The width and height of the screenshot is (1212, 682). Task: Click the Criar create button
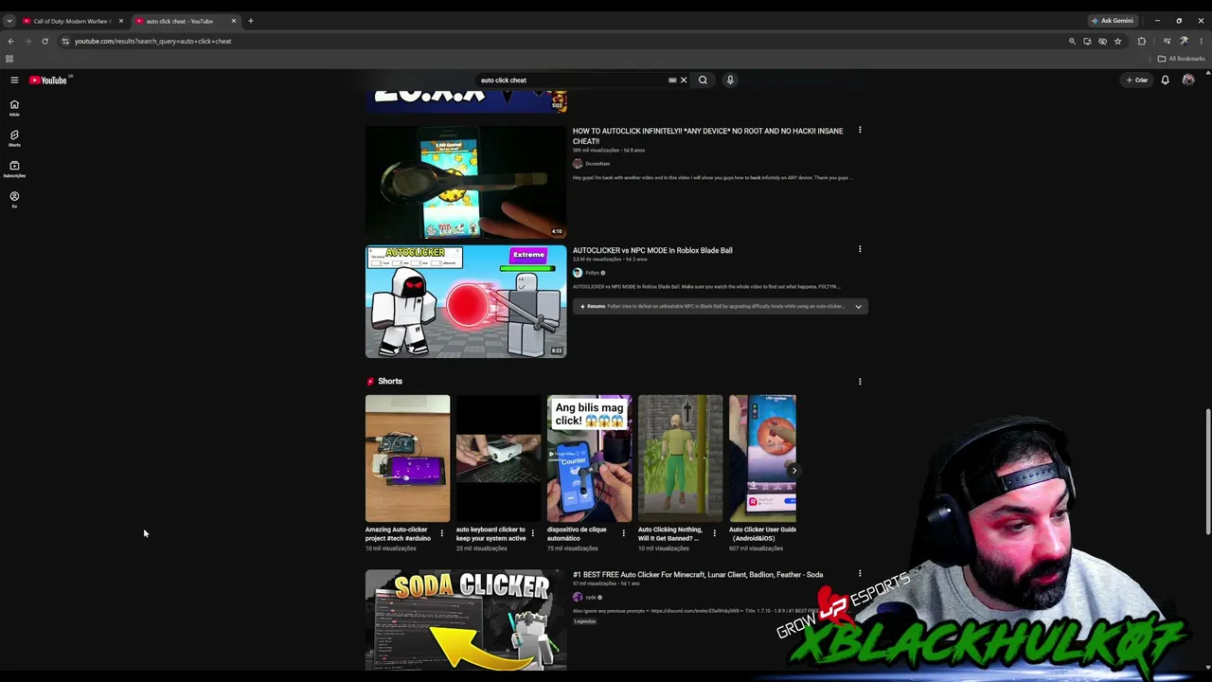coord(1137,81)
